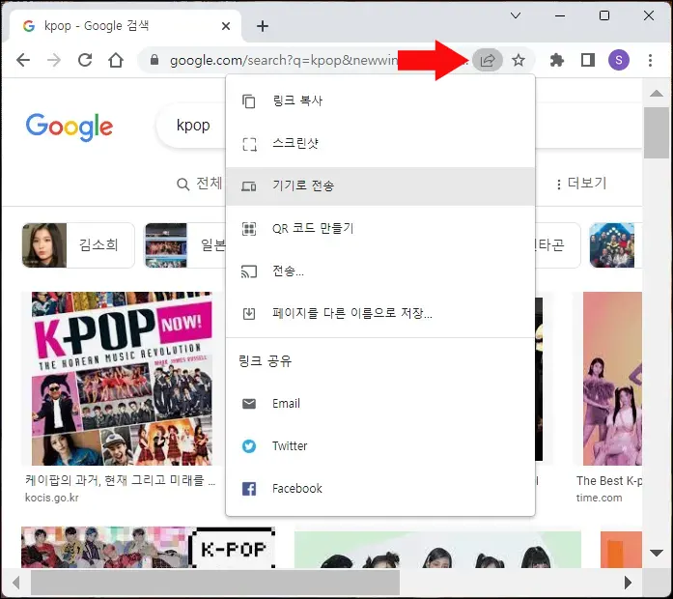This screenshot has width=673, height=599.
Task: Click the save page download icon
Action: [x=249, y=313]
